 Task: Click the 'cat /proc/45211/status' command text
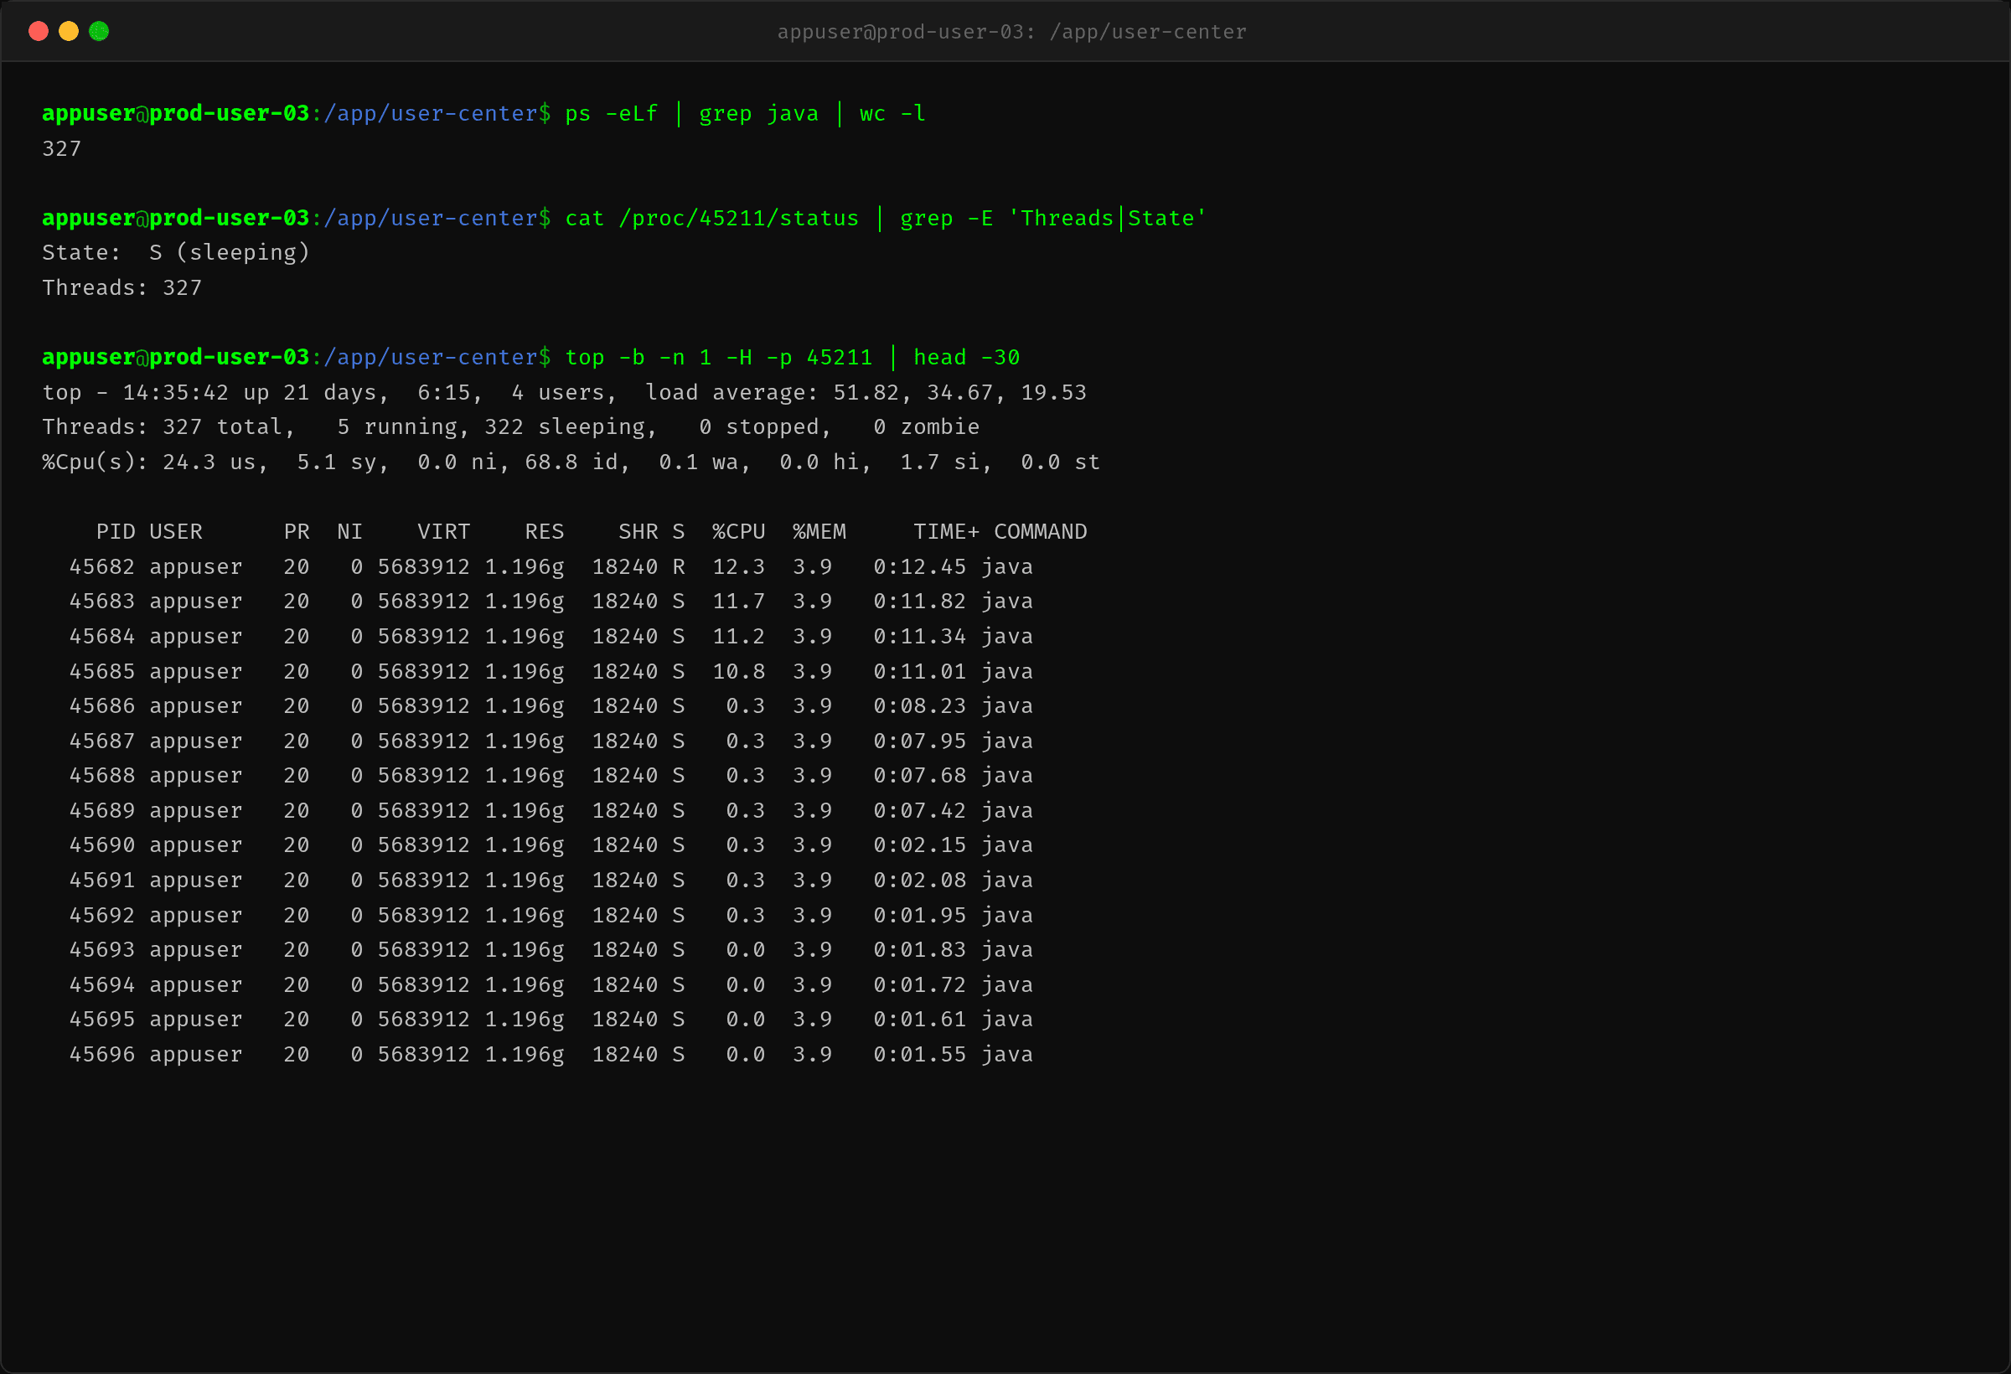(711, 218)
